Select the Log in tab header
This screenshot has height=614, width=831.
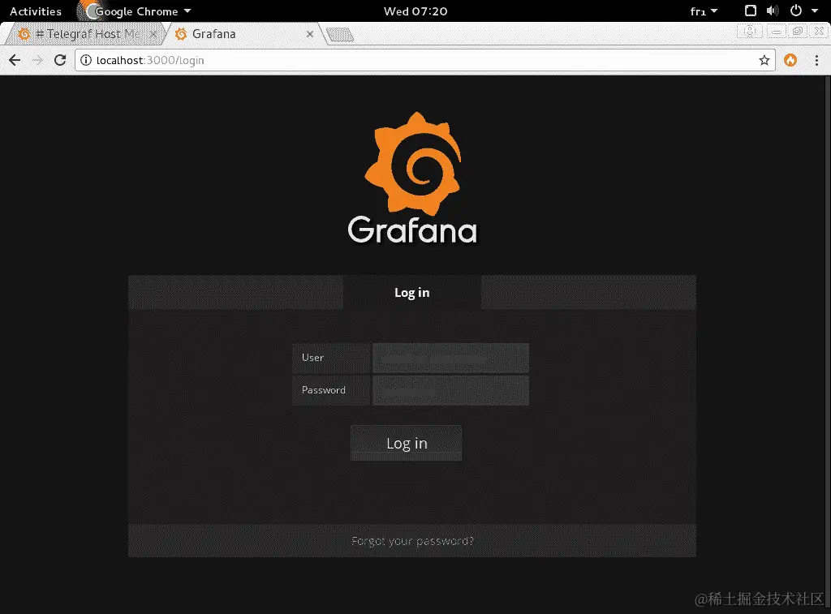[x=411, y=293]
